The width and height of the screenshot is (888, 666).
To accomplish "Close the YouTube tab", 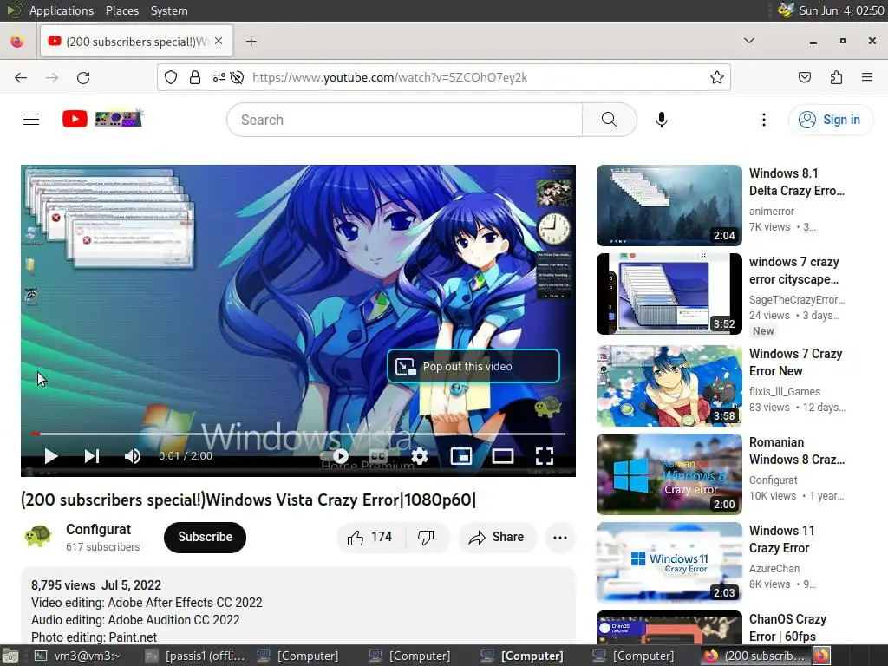I will (219, 42).
